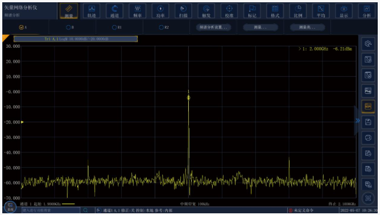Open the 触发 (Trigger) toolbar icon
This screenshot has height=215, width=380.
tap(206, 11)
